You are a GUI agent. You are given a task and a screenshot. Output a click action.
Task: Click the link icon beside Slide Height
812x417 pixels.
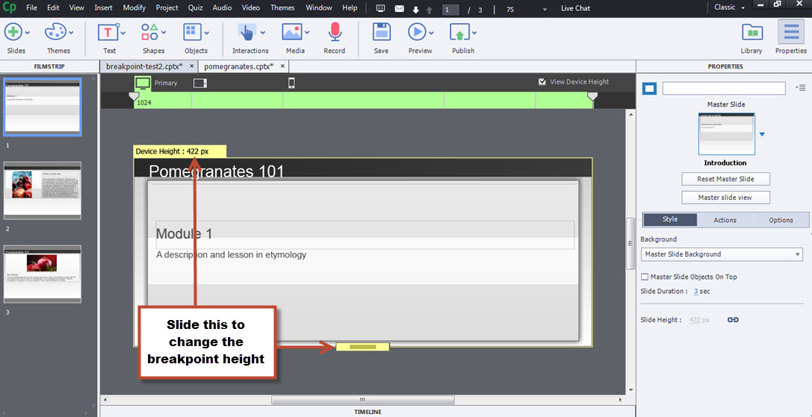(733, 320)
